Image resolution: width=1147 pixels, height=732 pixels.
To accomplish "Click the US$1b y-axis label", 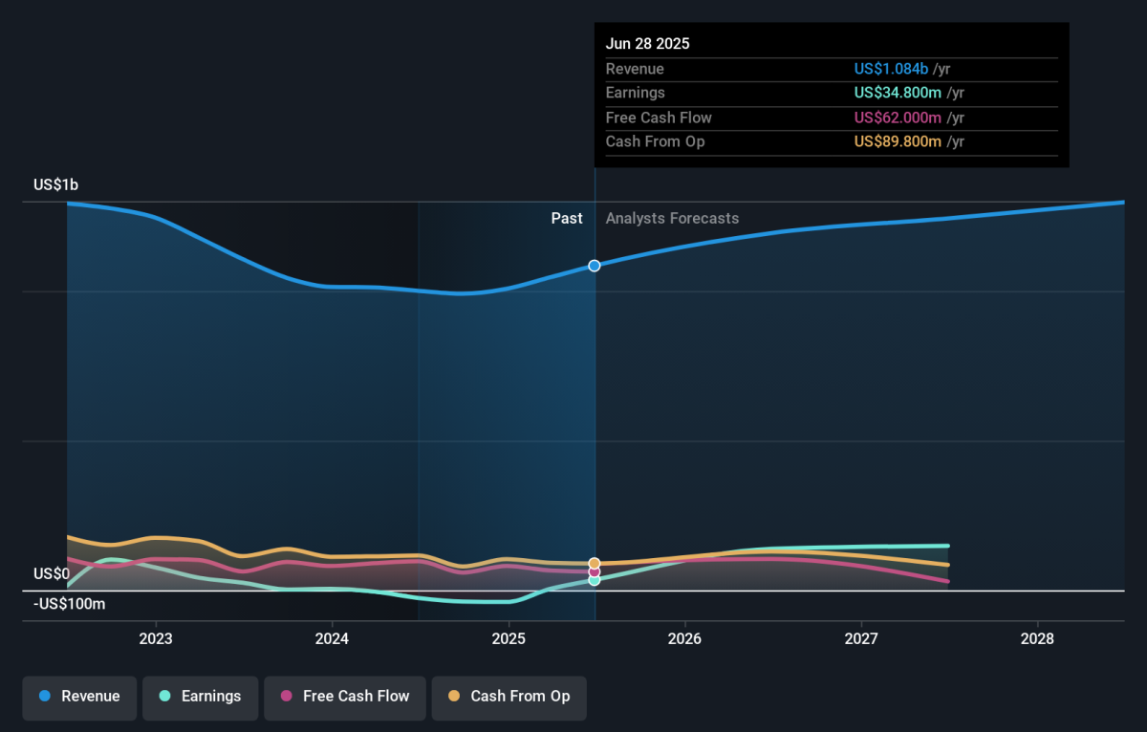I will [x=56, y=185].
